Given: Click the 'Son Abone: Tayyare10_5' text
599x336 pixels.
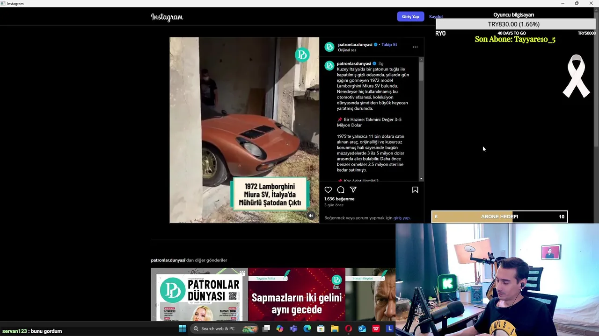Looking at the screenshot, I should 515,40.
